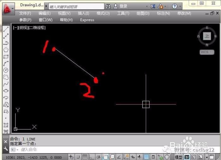Expand the arrow beside Drawing1 title
Viewport: 221px width, 160px height.
pos(46,6)
